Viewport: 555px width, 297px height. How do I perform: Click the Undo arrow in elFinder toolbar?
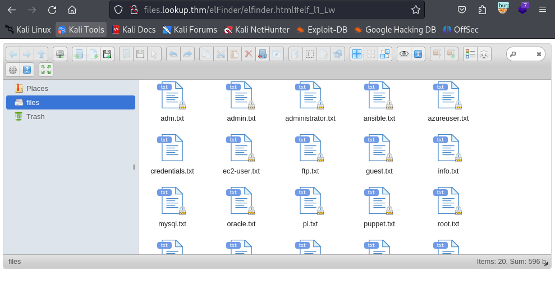click(173, 54)
